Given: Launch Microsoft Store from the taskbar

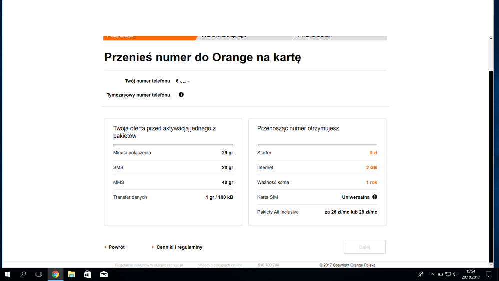Looking at the screenshot, I should click(x=88, y=274).
